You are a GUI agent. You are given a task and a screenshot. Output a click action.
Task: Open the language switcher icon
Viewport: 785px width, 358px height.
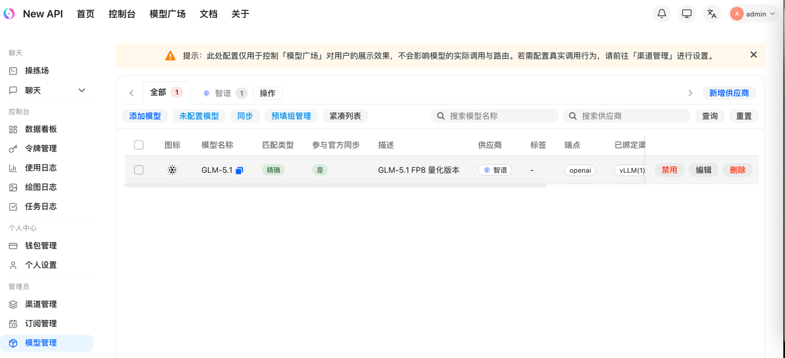(x=711, y=13)
